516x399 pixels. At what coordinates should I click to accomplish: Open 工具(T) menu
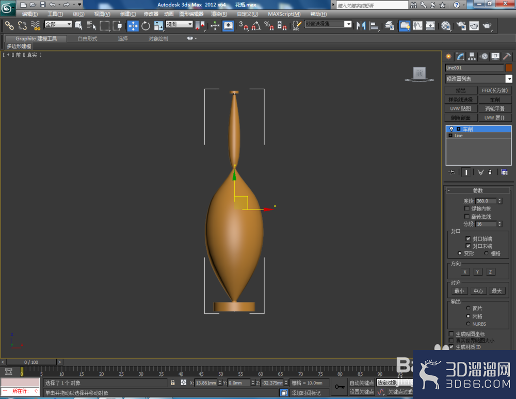tap(55, 14)
